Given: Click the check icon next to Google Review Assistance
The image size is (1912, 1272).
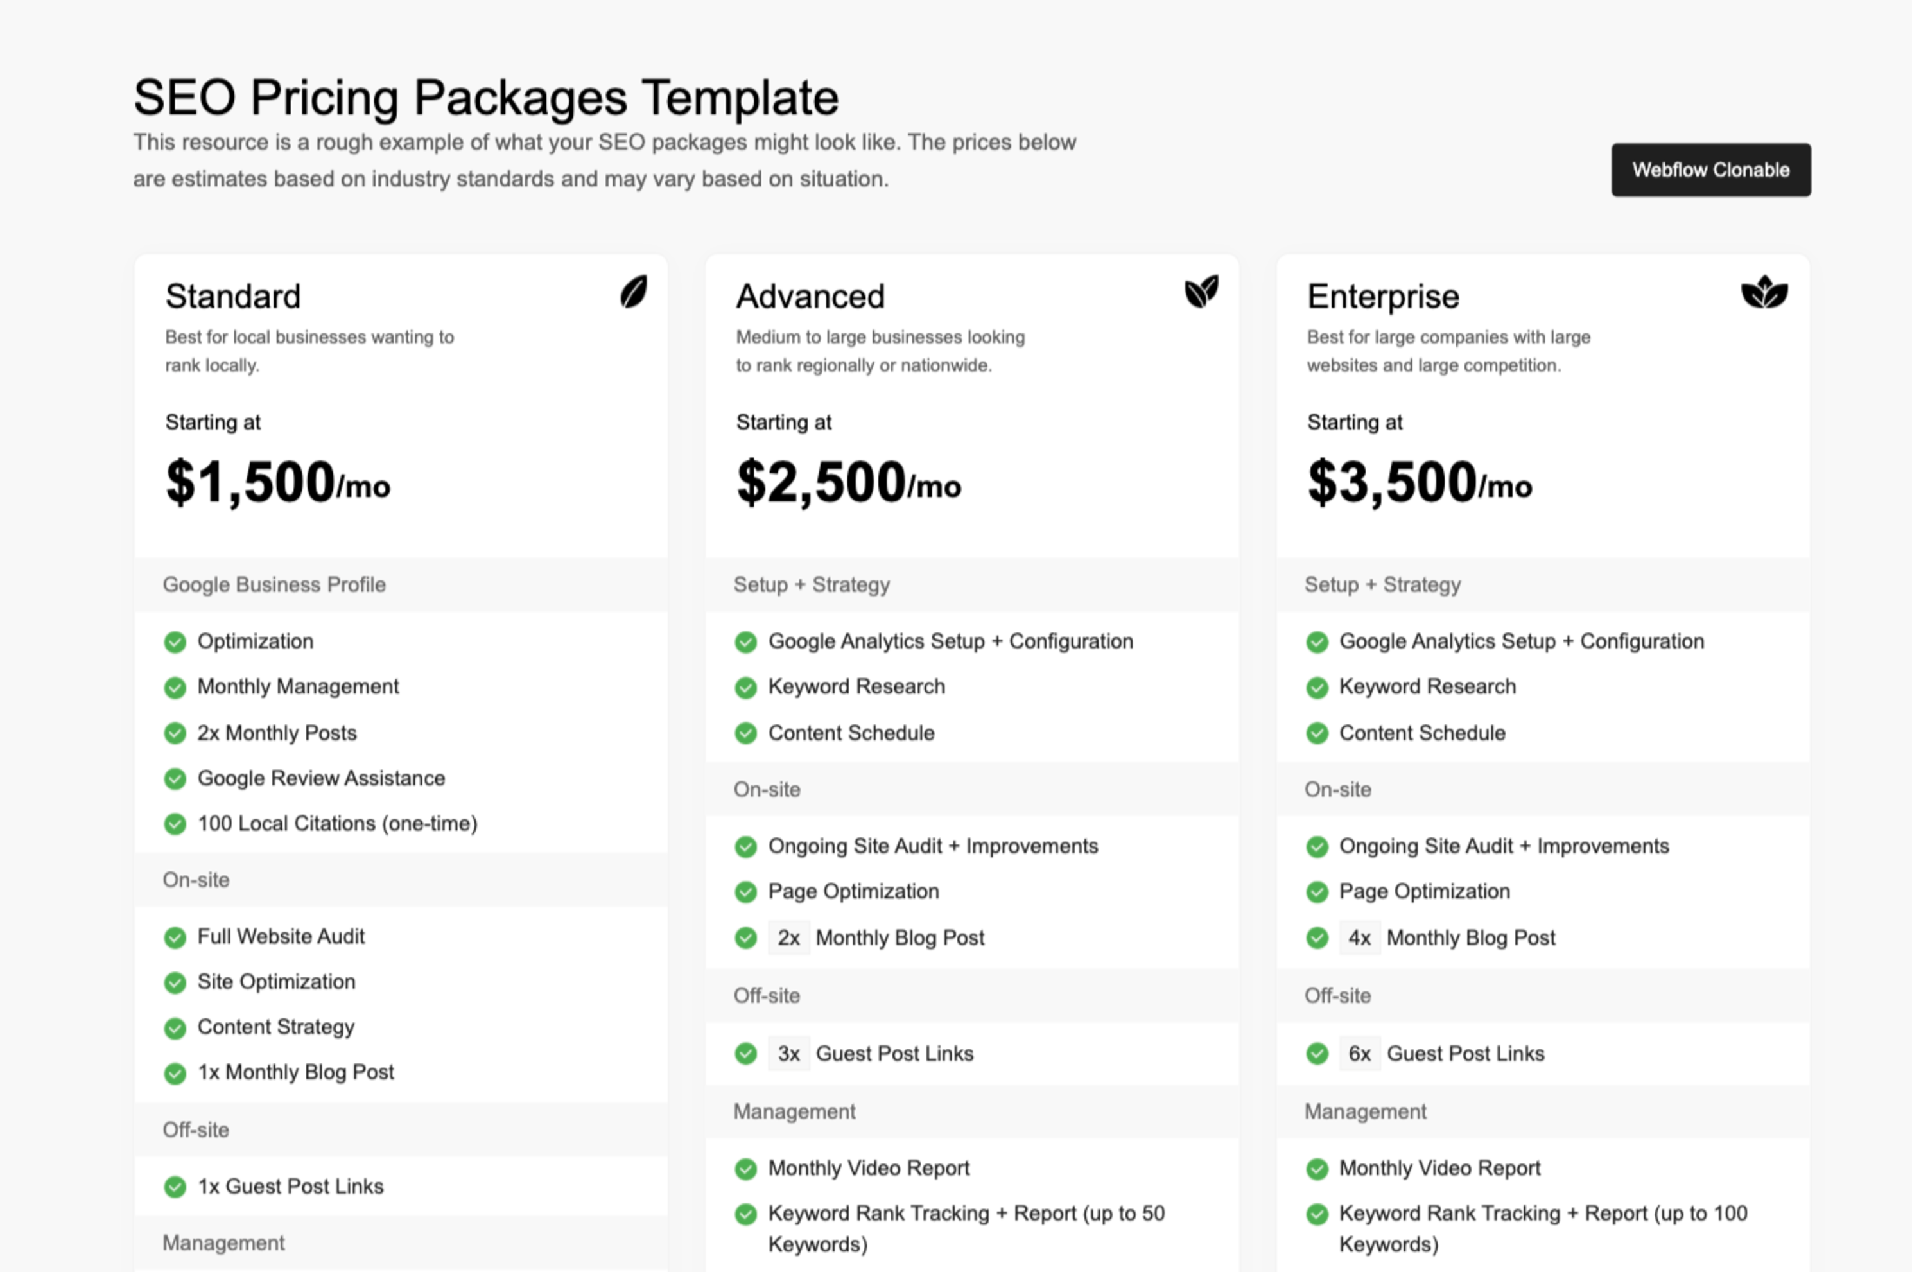Looking at the screenshot, I should coord(175,779).
